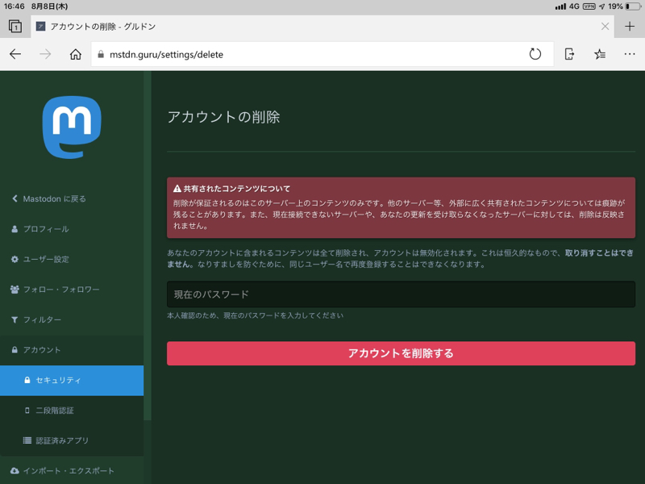Select セキュリティ sub-item in sidebar
The image size is (645, 484).
click(72, 380)
